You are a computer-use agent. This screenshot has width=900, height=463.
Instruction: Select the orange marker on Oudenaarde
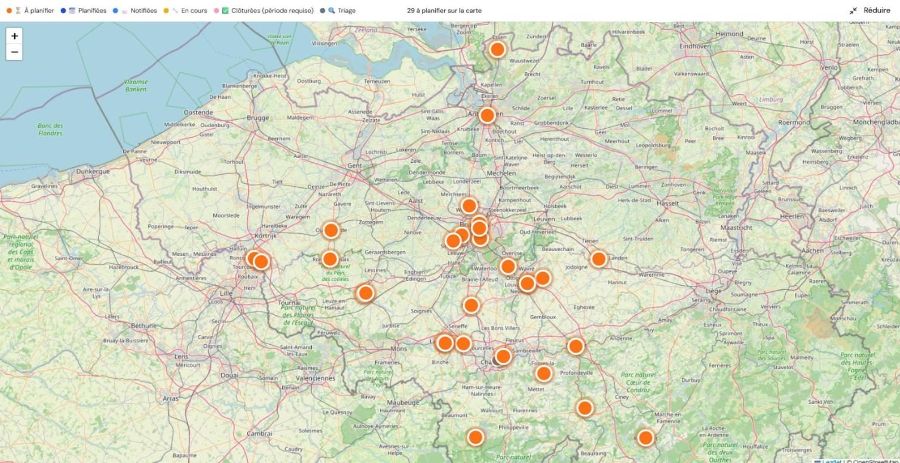[331, 230]
